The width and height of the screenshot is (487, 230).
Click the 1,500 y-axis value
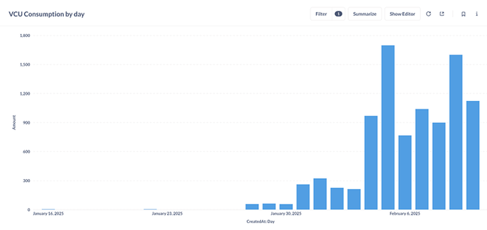pos(25,64)
